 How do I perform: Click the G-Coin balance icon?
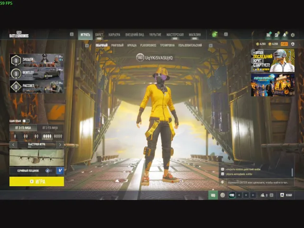(x=257, y=44)
